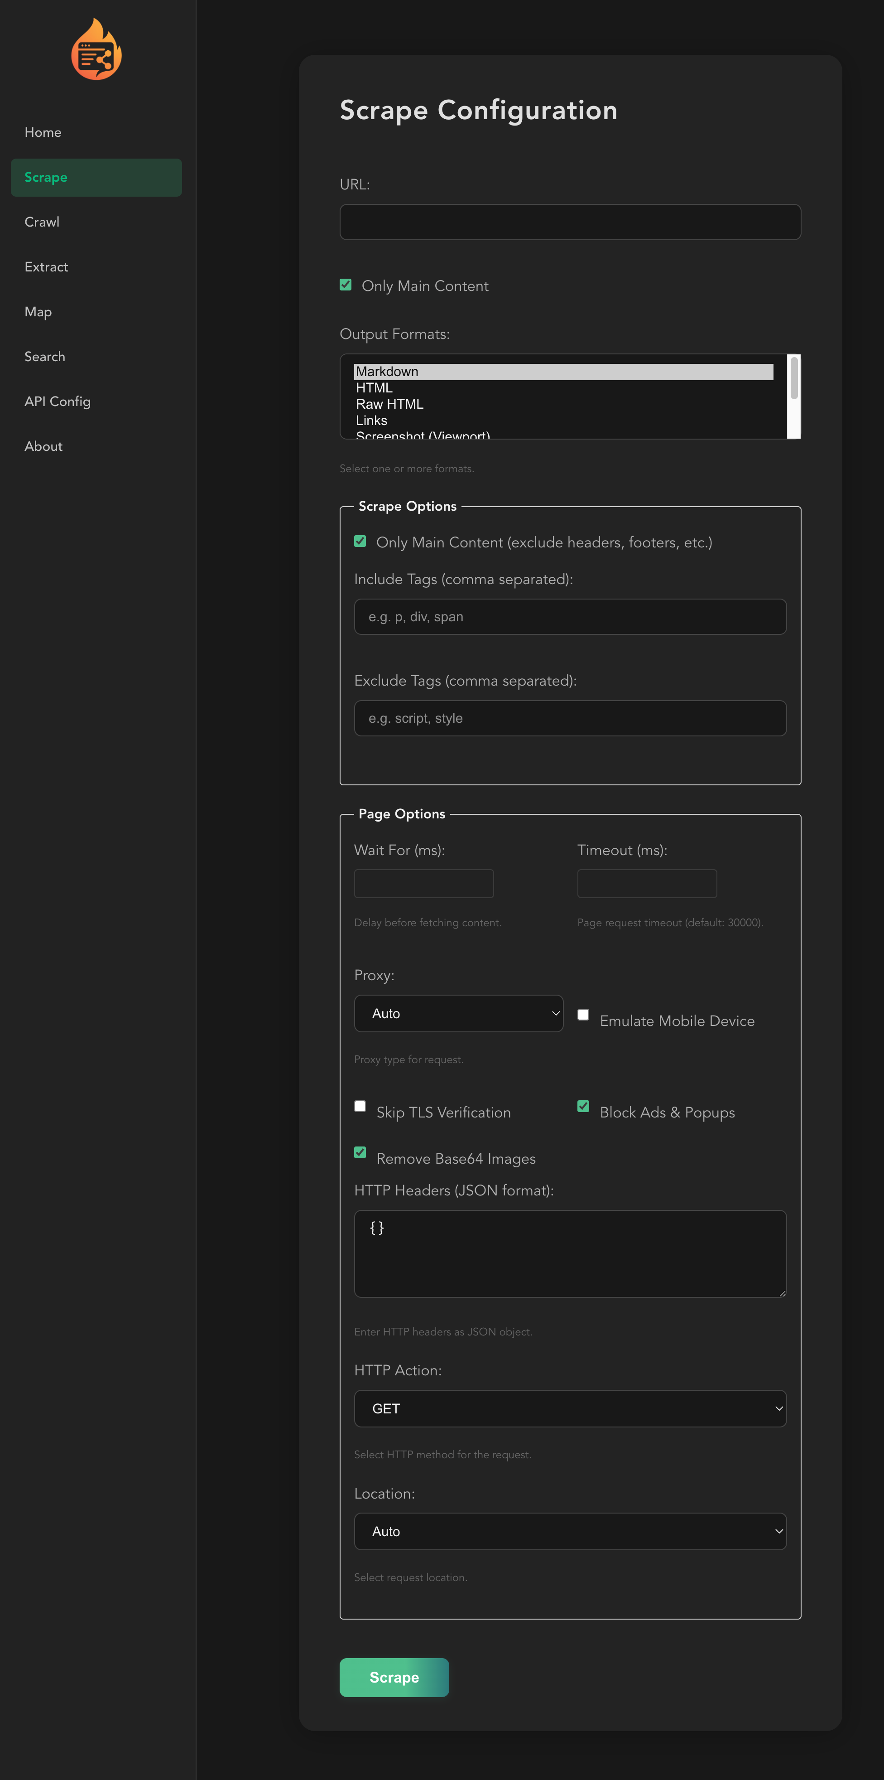Screen dimensions: 884x1780
Task: Expand the HTTP Action dropdown
Action: [570, 1409]
